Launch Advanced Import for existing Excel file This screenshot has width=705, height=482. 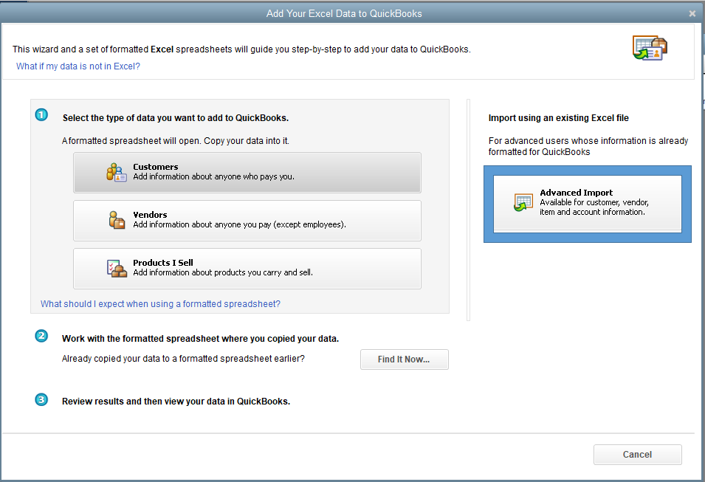point(587,203)
